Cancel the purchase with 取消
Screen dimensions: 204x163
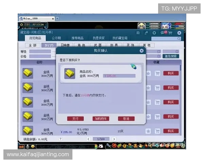click(x=126, y=119)
